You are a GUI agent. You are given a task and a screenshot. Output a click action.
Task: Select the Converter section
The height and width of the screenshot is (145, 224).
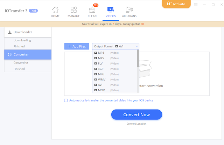coord(28,54)
